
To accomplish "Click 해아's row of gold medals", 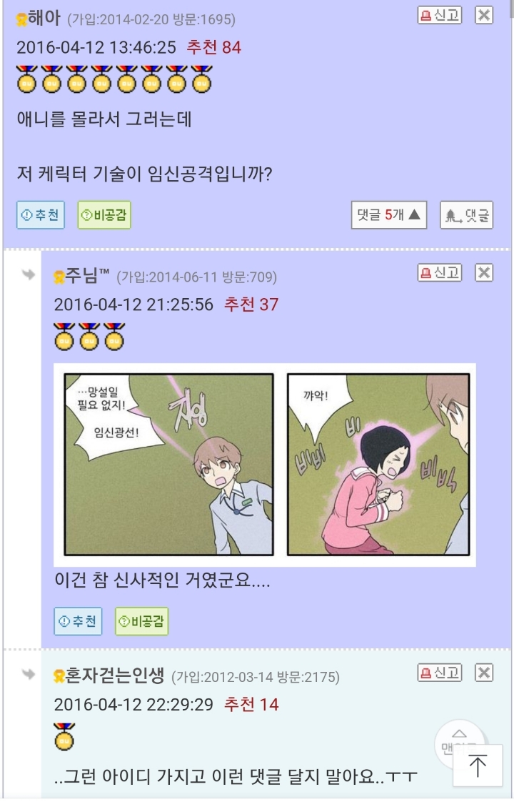I will tap(114, 79).
